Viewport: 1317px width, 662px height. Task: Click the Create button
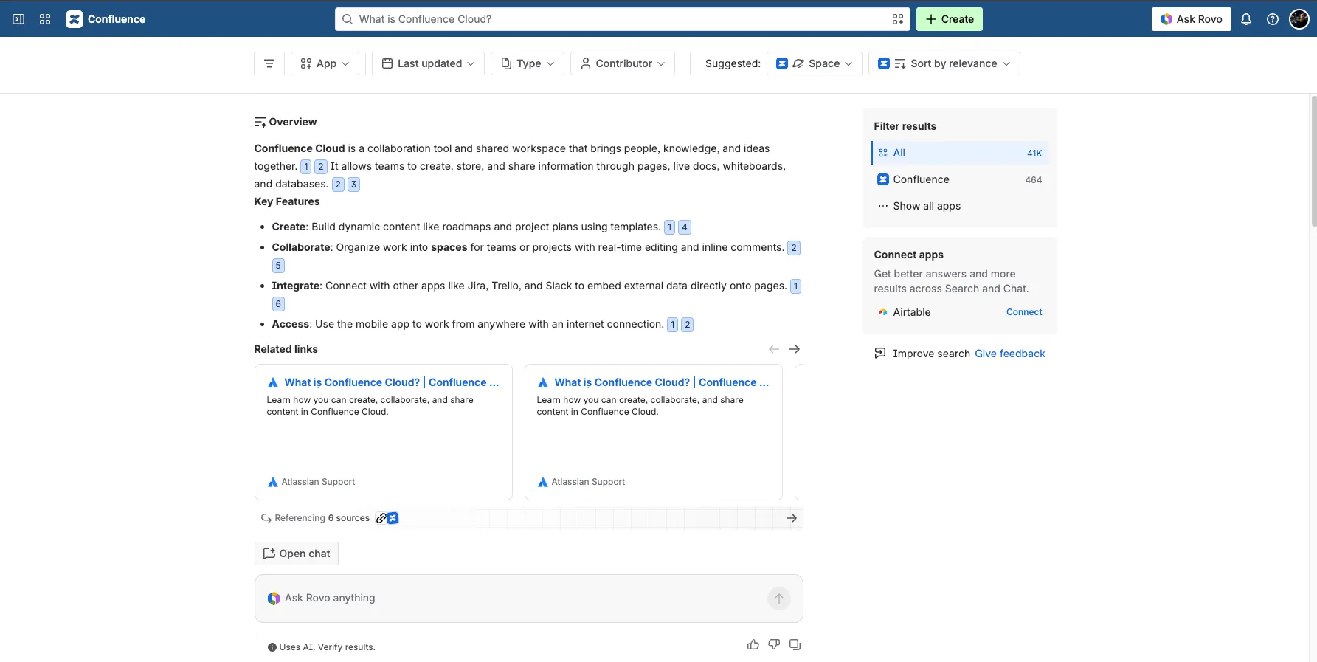coord(950,19)
